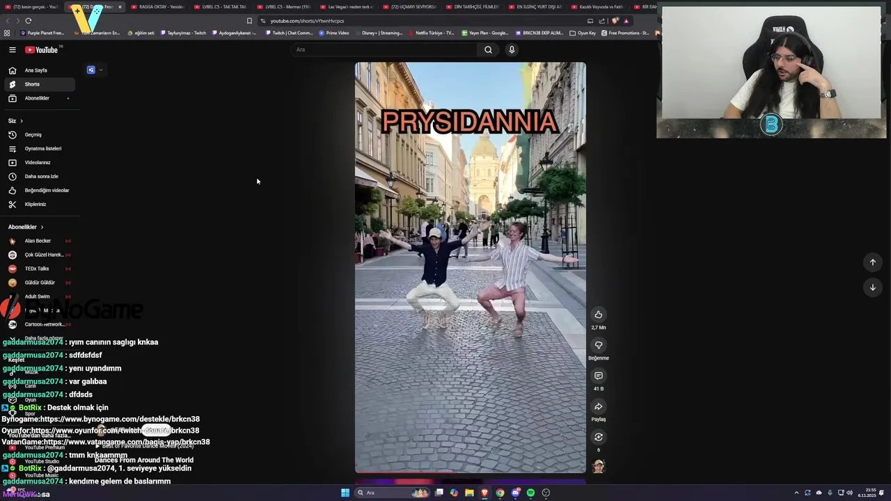
Task: Open Geçmiş history page
Action: [x=39, y=134]
